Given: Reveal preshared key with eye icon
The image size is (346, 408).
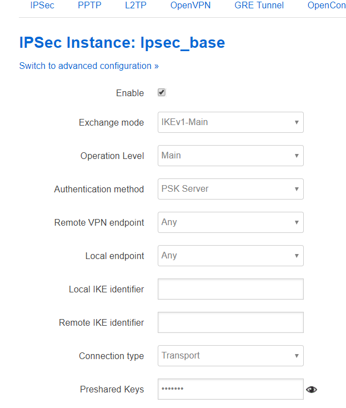Looking at the screenshot, I should (312, 390).
